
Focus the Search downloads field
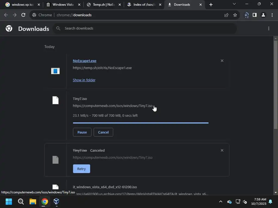pyautogui.click(x=145, y=28)
